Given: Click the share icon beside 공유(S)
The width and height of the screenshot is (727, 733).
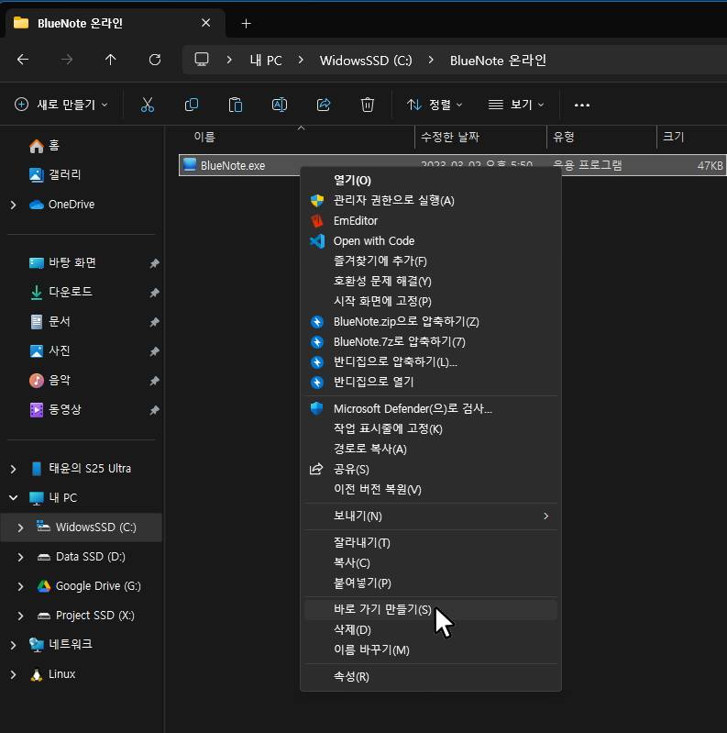Looking at the screenshot, I should (316, 469).
